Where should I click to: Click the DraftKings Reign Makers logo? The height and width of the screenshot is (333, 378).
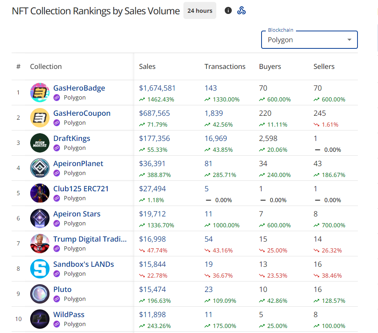click(x=40, y=143)
